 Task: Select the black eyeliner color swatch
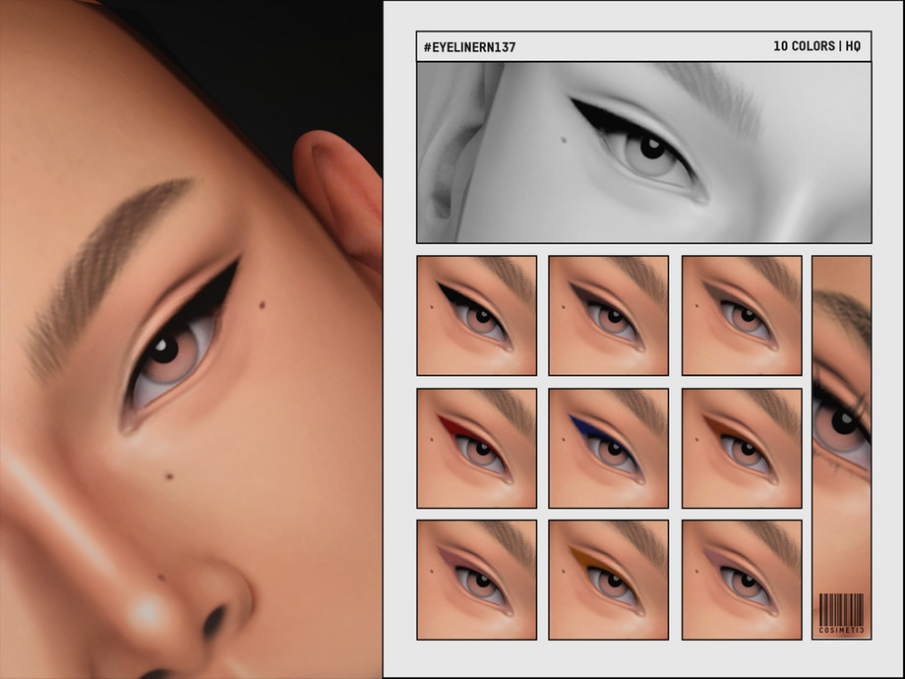[x=476, y=315]
